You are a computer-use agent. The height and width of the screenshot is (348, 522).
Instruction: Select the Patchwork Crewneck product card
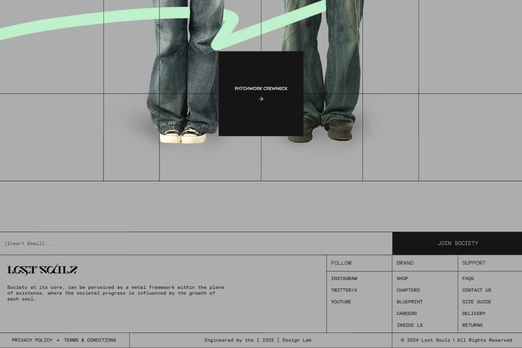[x=261, y=93]
